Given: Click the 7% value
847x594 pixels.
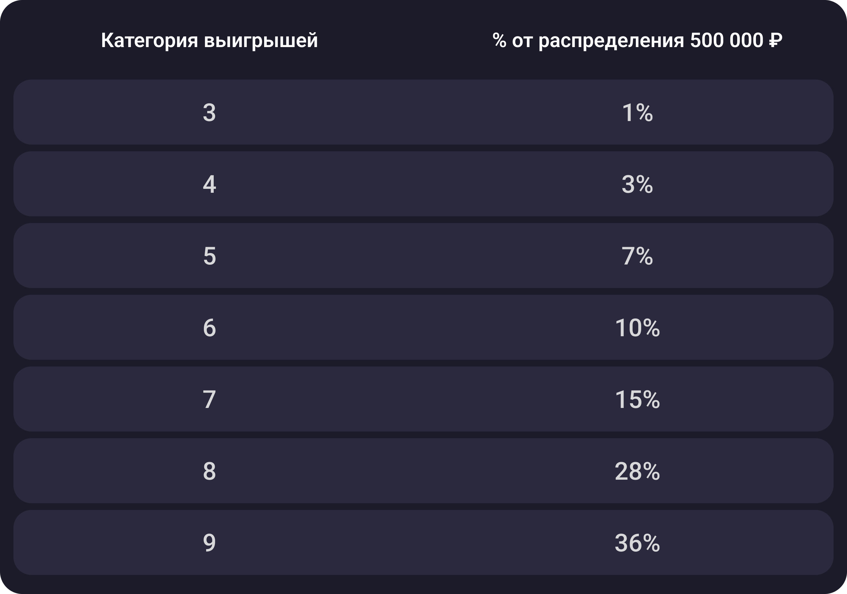Looking at the screenshot, I should 637,256.
